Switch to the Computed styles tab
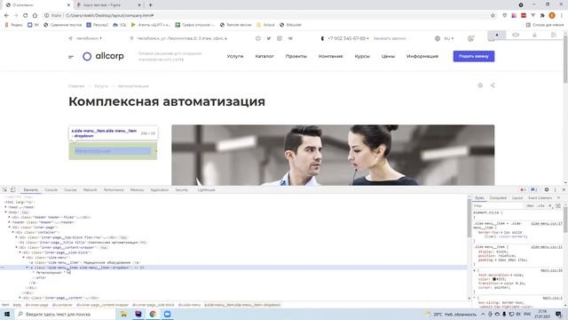The image size is (568, 320). point(498,198)
